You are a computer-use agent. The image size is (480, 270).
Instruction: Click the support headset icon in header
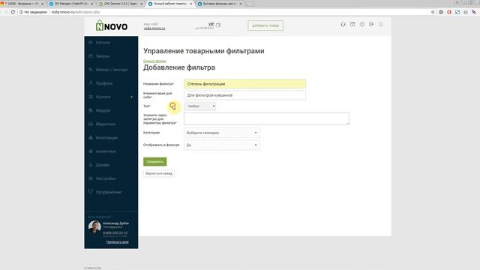pos(343,24)
